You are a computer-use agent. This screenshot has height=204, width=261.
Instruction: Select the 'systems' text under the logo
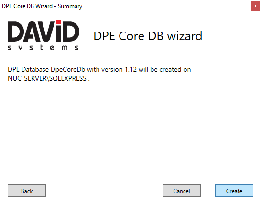[43, 48]
